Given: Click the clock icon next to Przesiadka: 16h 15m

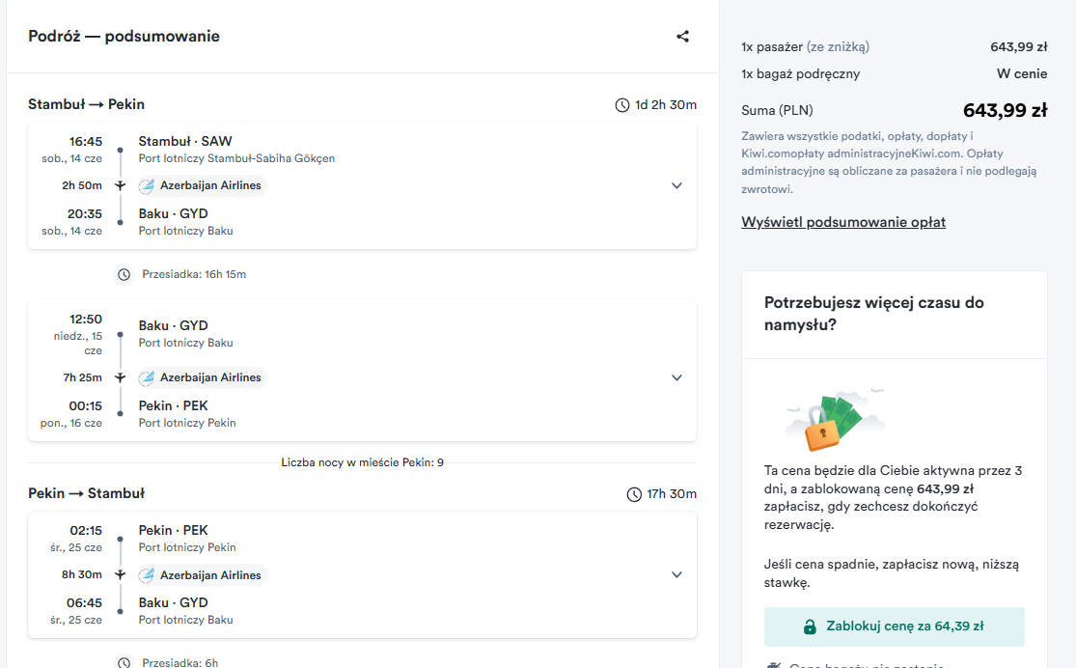Looking at the screenshot, I should pyautogui.click(x=124, y=274).
